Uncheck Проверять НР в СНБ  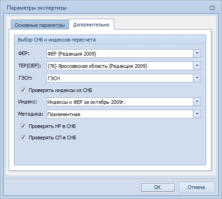[x=23, y=126]
